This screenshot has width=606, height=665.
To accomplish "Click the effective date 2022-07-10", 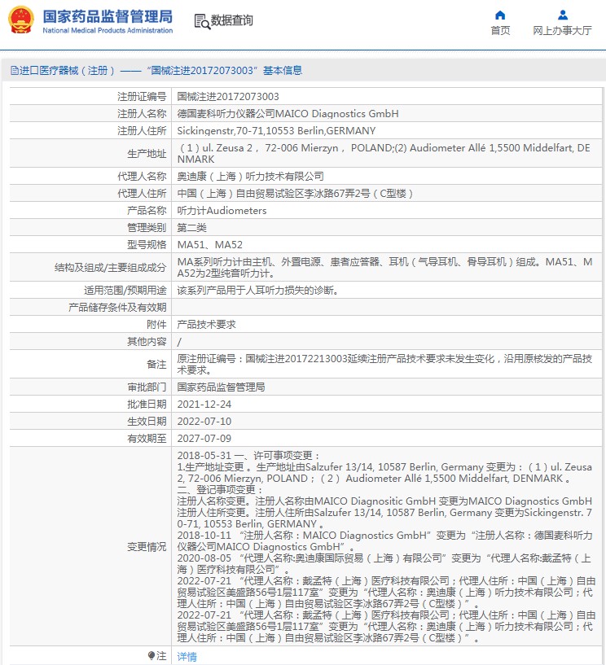I will (204, 421).
